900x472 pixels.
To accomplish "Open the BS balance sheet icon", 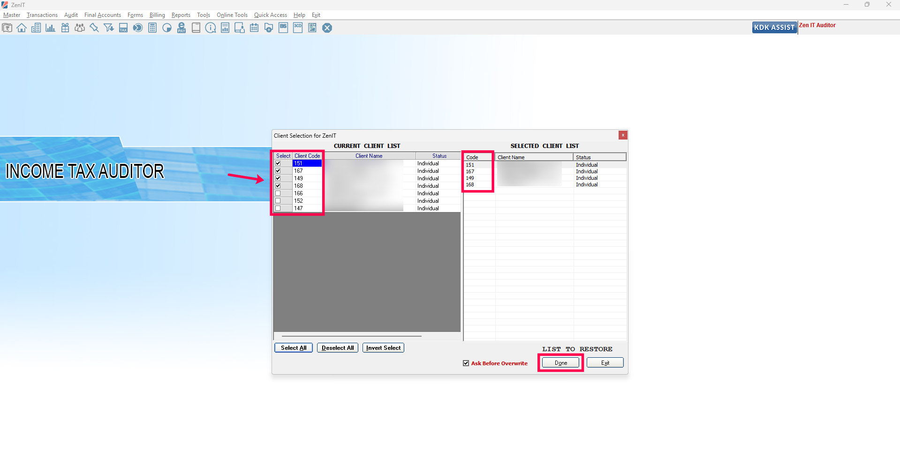I will tap(283, 28).
